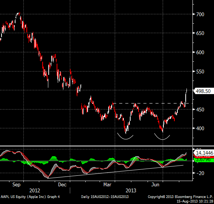This screenshot has height=204, width=214.
Task: Click the 2012 year label
Action: pos(35,190)
